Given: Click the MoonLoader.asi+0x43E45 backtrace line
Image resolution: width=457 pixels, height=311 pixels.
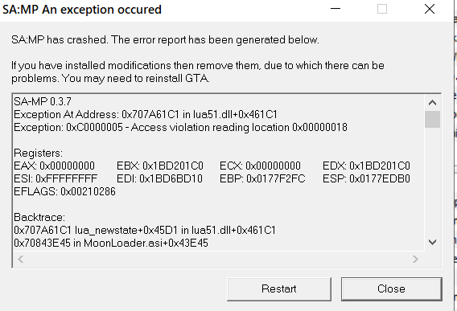Looking at the screenshot, I should click(x=111, y=243).
